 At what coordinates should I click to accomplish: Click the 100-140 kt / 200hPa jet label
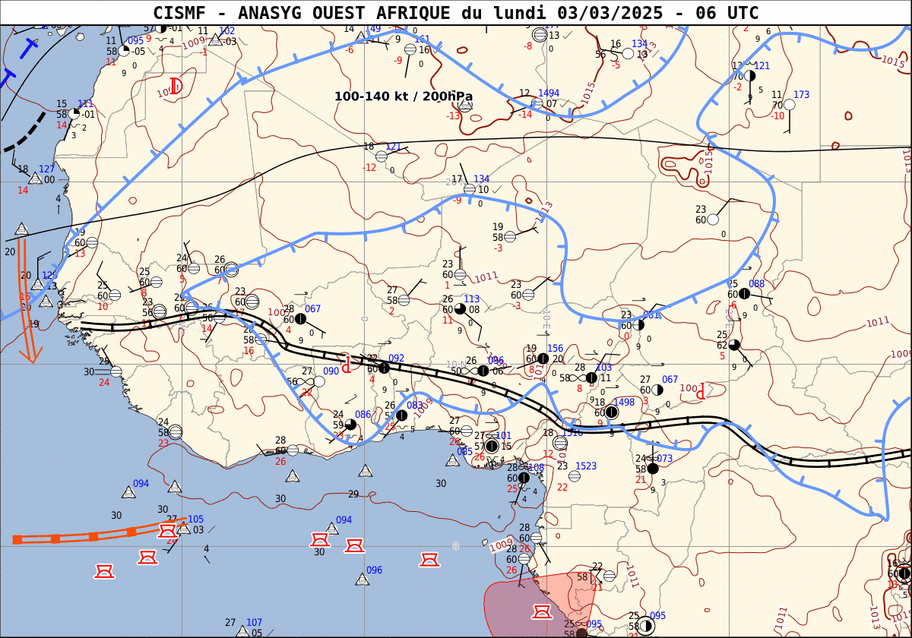[x=403, y=96]
